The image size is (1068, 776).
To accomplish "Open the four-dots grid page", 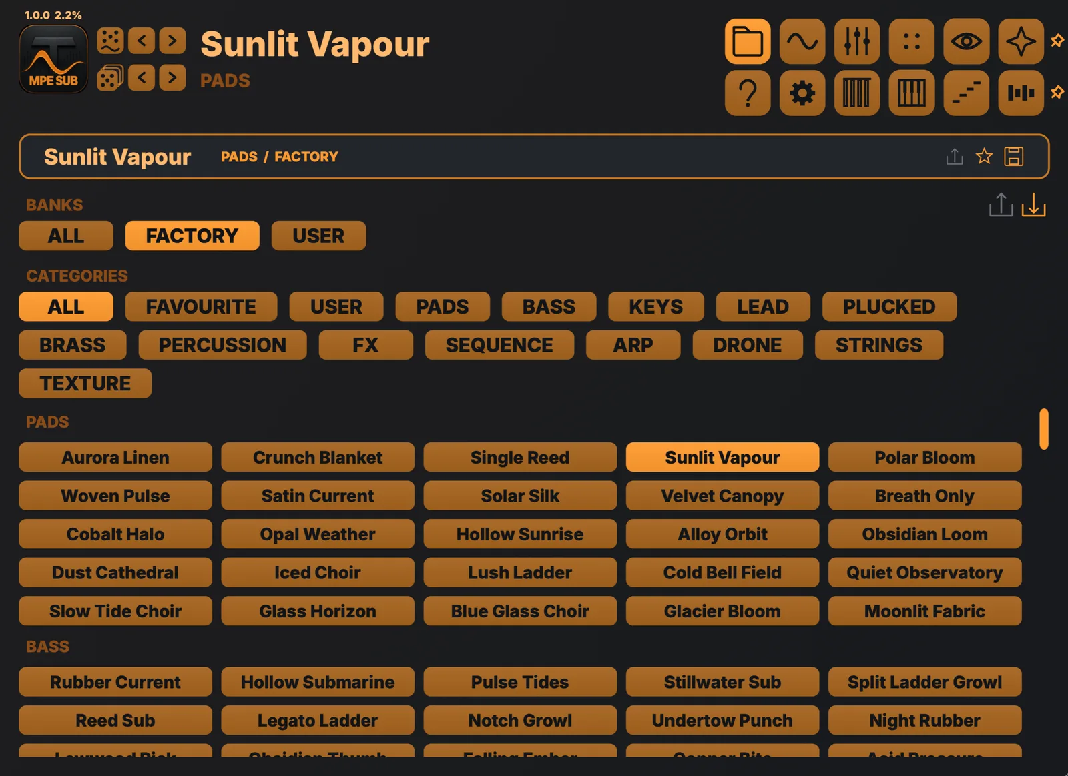I will click(912, 41).
